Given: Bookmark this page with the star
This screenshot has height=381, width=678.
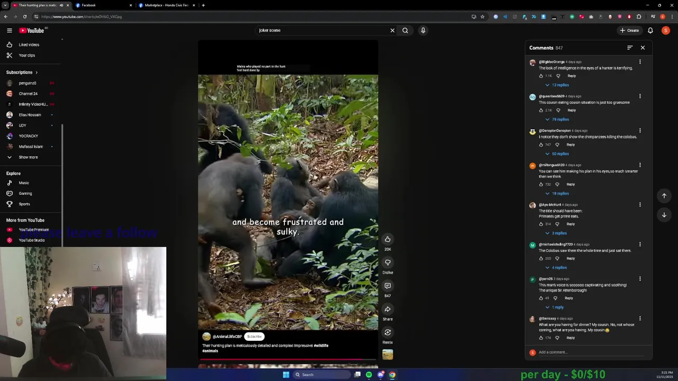Looking at the screenshot, I should [483, 16].
